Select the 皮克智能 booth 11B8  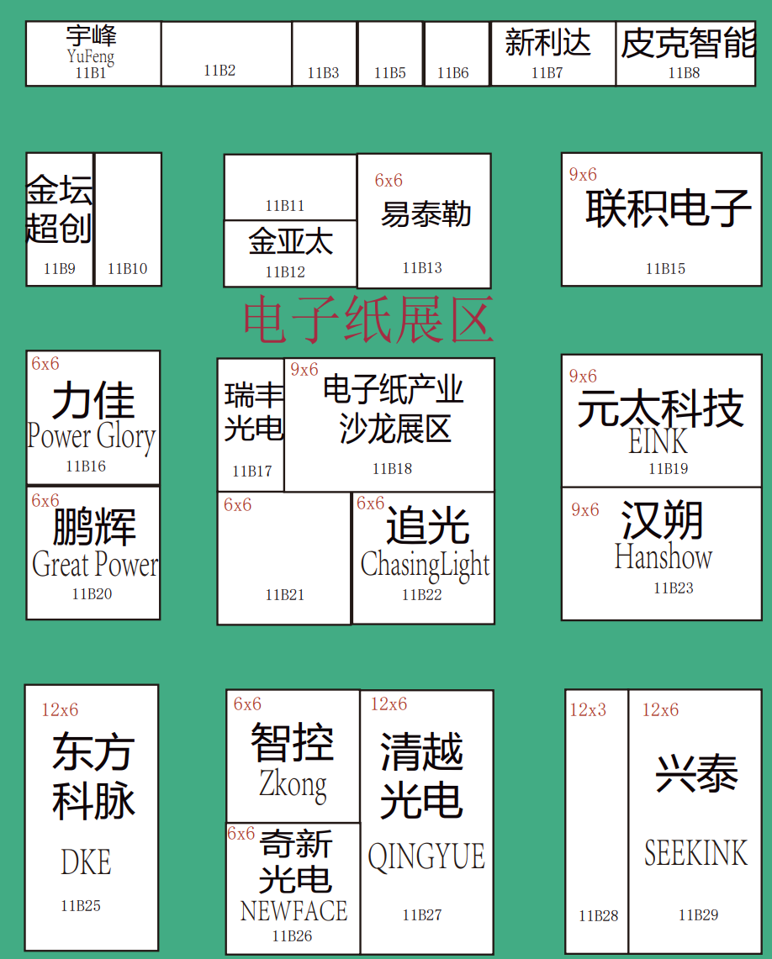click(685, 54)
